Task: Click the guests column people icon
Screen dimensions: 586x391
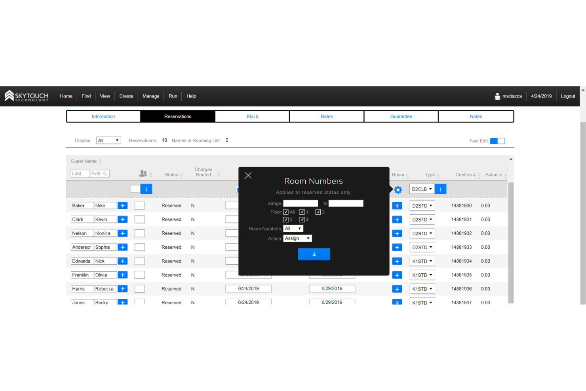Action: 143,174
